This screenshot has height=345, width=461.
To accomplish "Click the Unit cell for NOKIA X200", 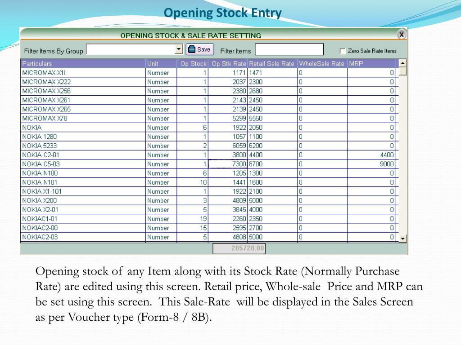I will click(x=161, y=200).
